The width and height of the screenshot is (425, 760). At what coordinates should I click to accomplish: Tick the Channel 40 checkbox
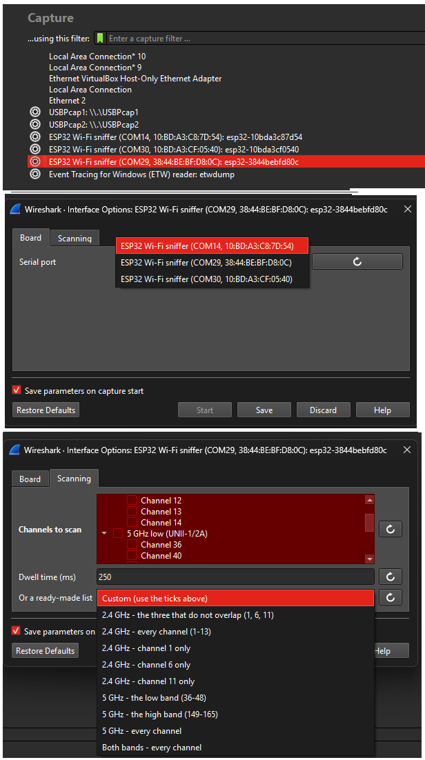click(x=132, y=555)
